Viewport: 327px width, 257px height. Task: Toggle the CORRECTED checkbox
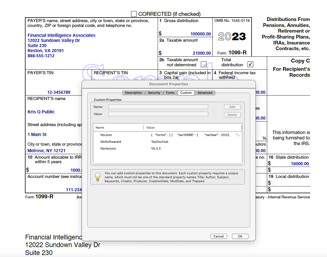pyautogui.click(x=134, y=14)
